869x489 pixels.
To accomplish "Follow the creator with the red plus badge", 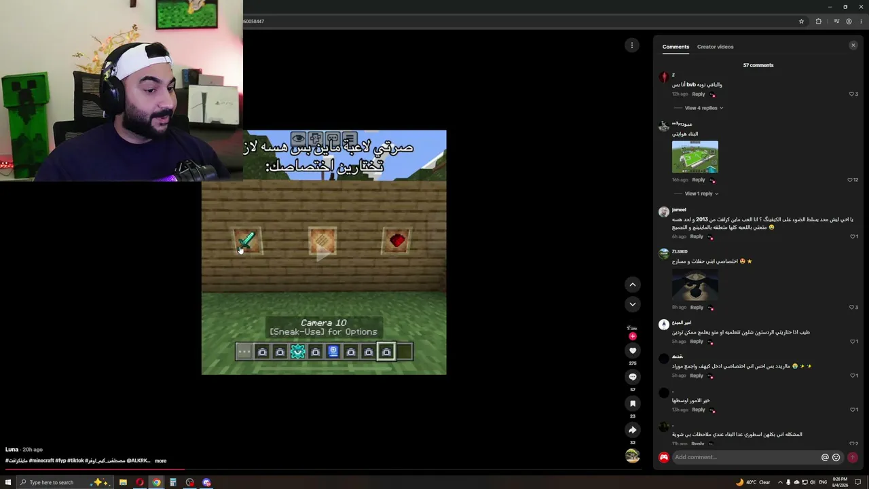I will click(632, 336).
